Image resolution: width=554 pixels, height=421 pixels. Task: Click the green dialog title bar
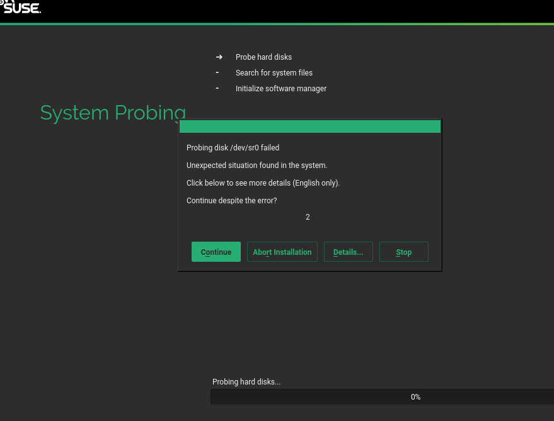tap(309, 126)
